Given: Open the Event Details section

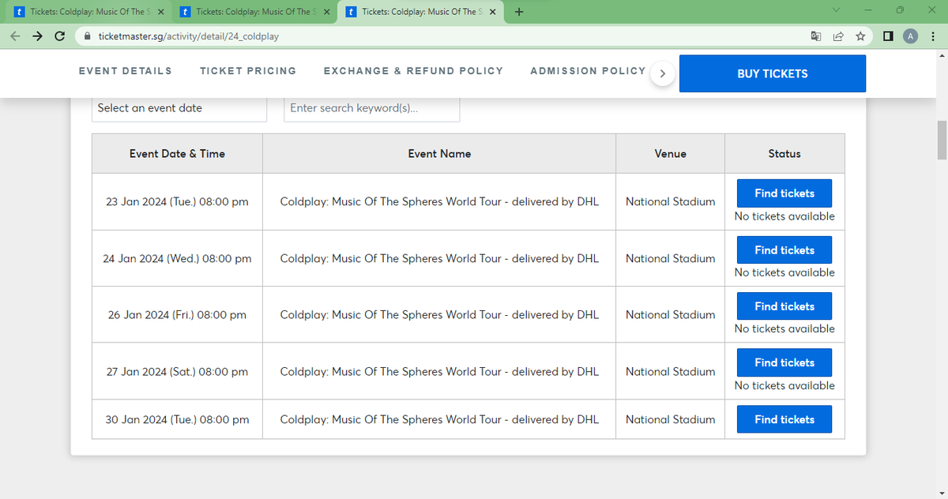Looking at the screenshot, I should (125, 71).
